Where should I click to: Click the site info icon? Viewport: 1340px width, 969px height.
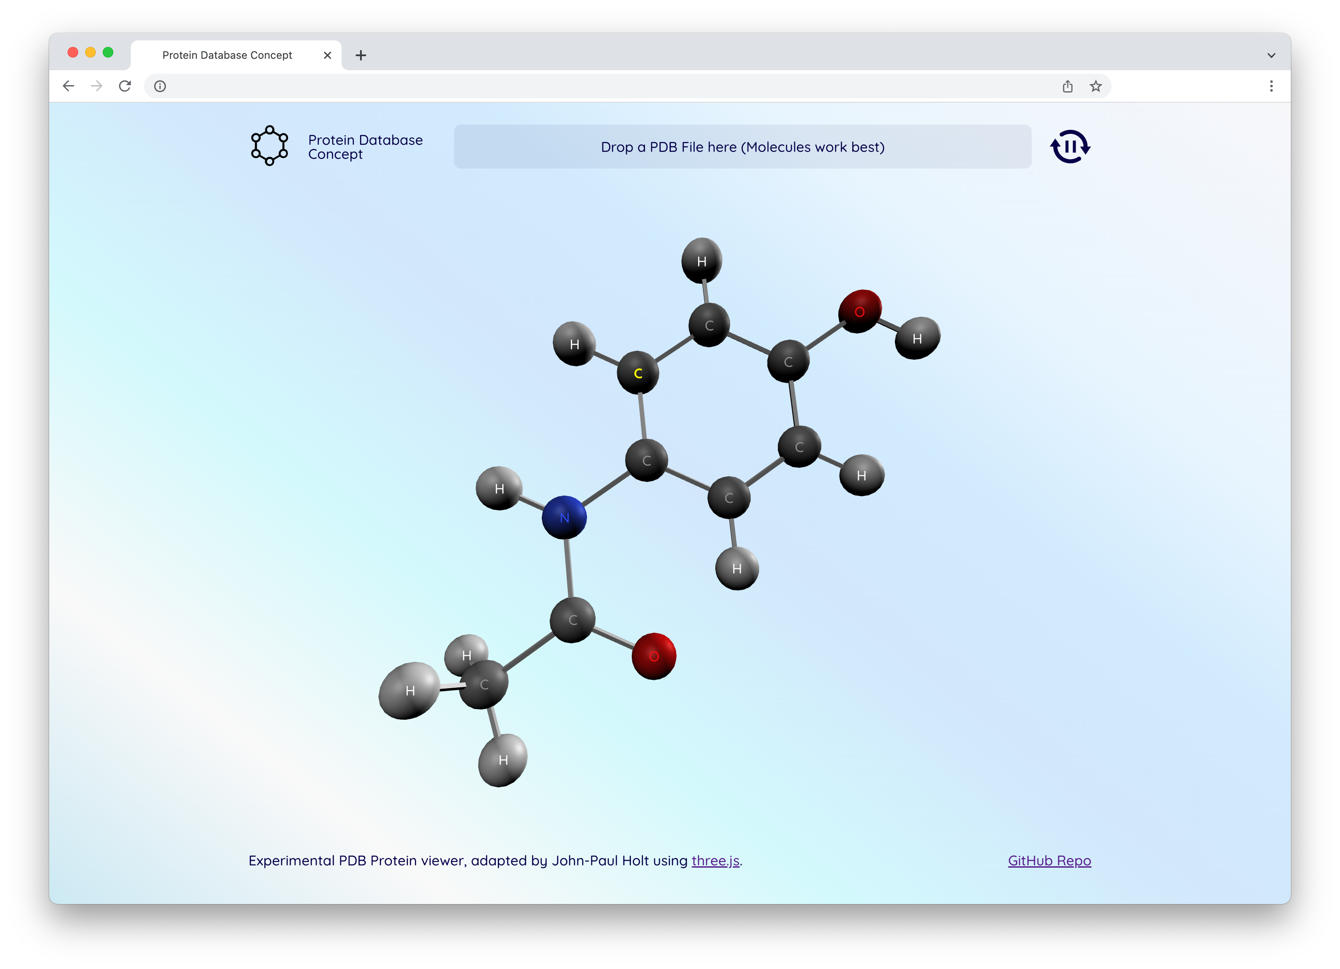click(160, 86)
